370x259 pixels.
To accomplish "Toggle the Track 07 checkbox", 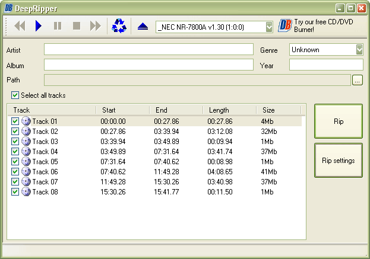I will coord(15,182).
